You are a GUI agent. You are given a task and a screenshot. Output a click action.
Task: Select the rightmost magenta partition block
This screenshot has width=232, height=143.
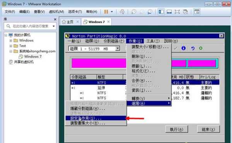click(x=202, y=63)
